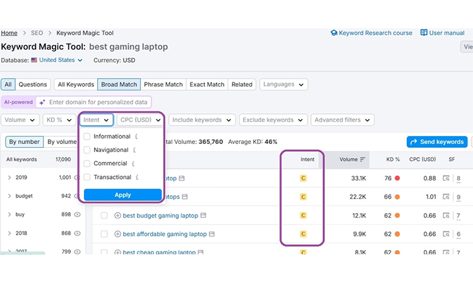Open the Database United States dropdown
The height and width of the screenshot is (283, 473).
61,60
